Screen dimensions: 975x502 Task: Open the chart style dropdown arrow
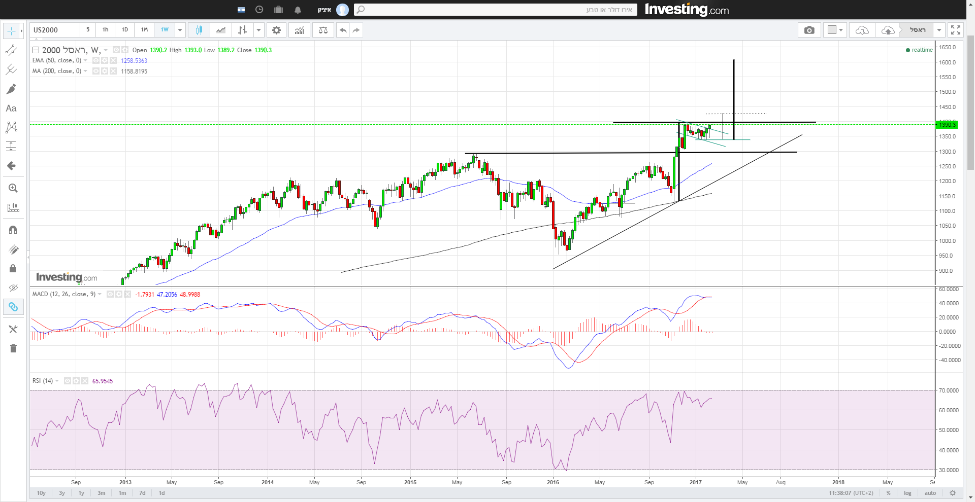259,30
